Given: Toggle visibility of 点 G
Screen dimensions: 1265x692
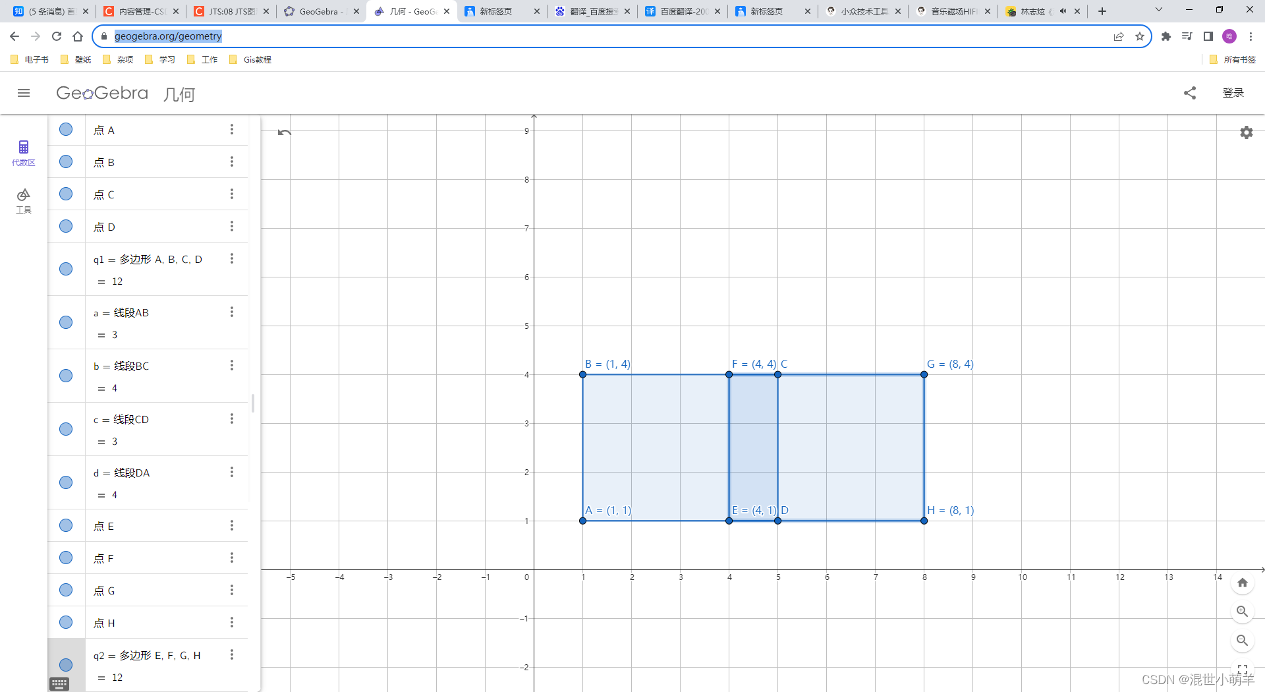Looking at the screenshot, I should (x=66, y=590).
